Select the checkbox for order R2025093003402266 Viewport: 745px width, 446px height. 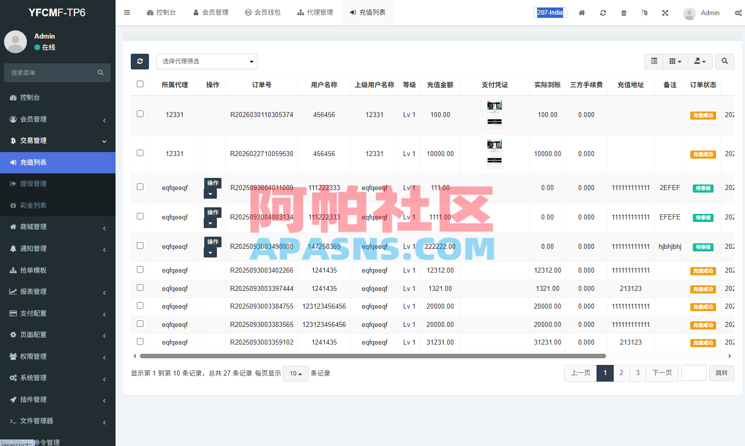coord(140,270)
